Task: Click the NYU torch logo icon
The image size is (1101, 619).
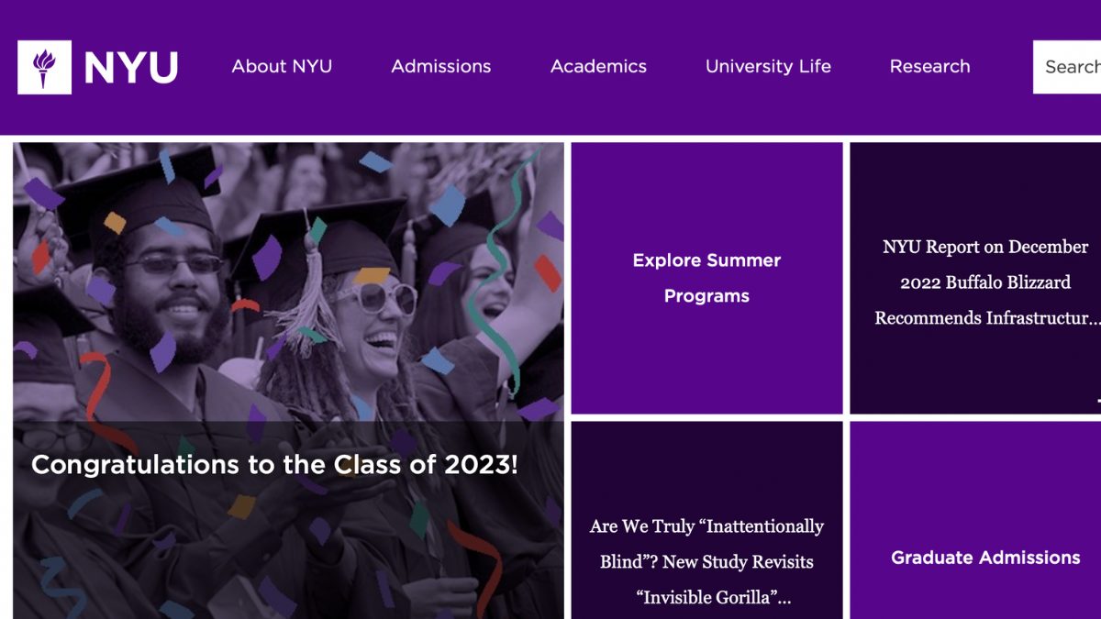Action: pyautogui.click(x=43, y=66)
